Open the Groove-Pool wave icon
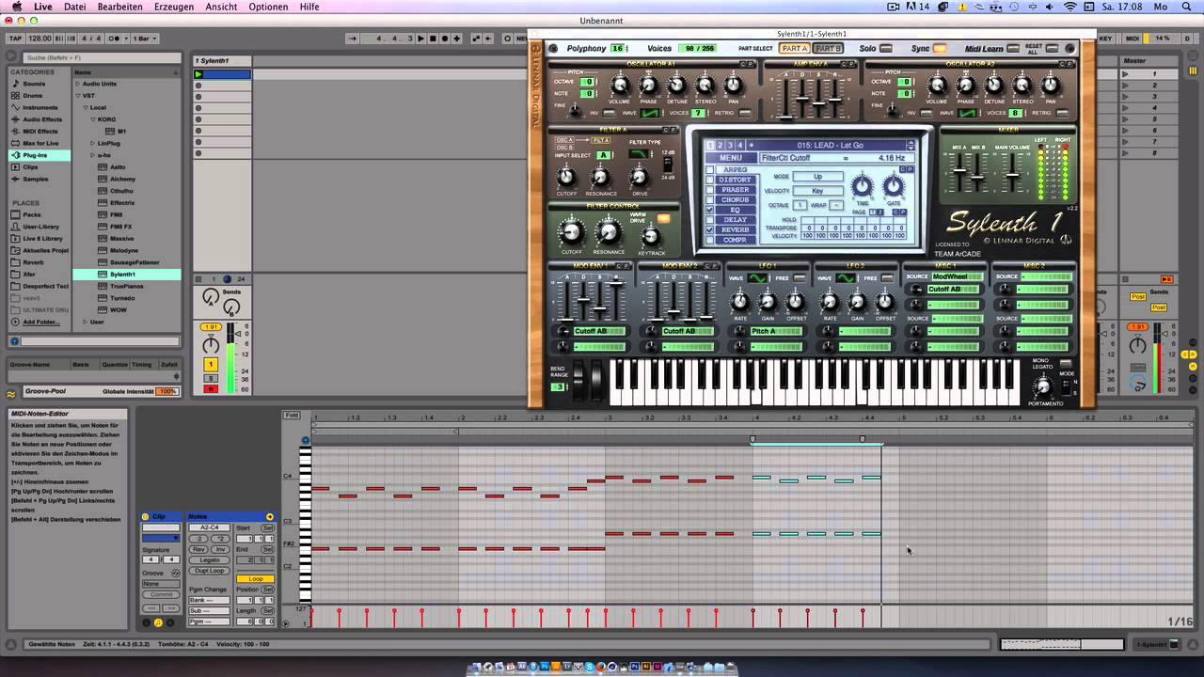This screenshot has width=1204, height=677. (x=11, y=393)
